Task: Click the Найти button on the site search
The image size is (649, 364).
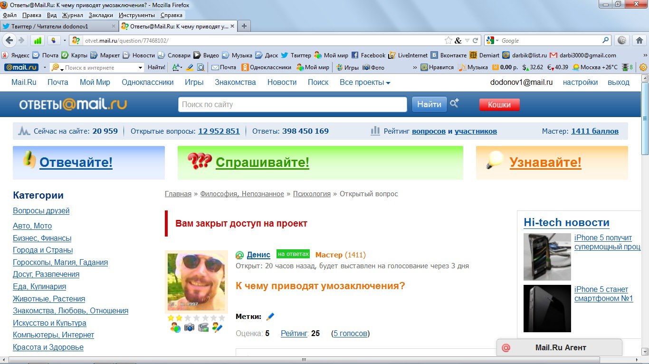Action: (x=429, y=104)
